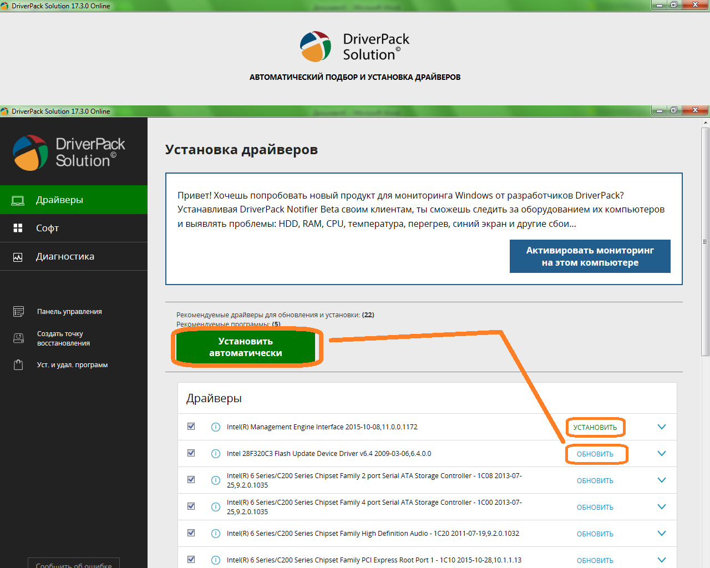Click the info icon for High Definition Audio driver
Screen dimensions: 710x568
(216, 534)
